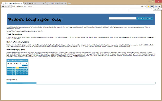The image size is (162, 101).
Task: Click the 'ProgressBar' label
Action: tap(12, 80)
